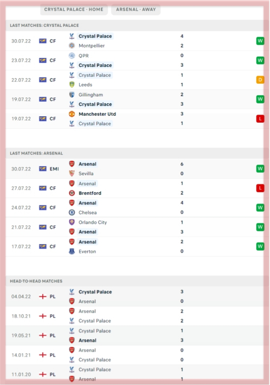The height and width of the screenshot is (385, 270).
Task: Click the win badge for Sevilla match
Action: [260, 169]
